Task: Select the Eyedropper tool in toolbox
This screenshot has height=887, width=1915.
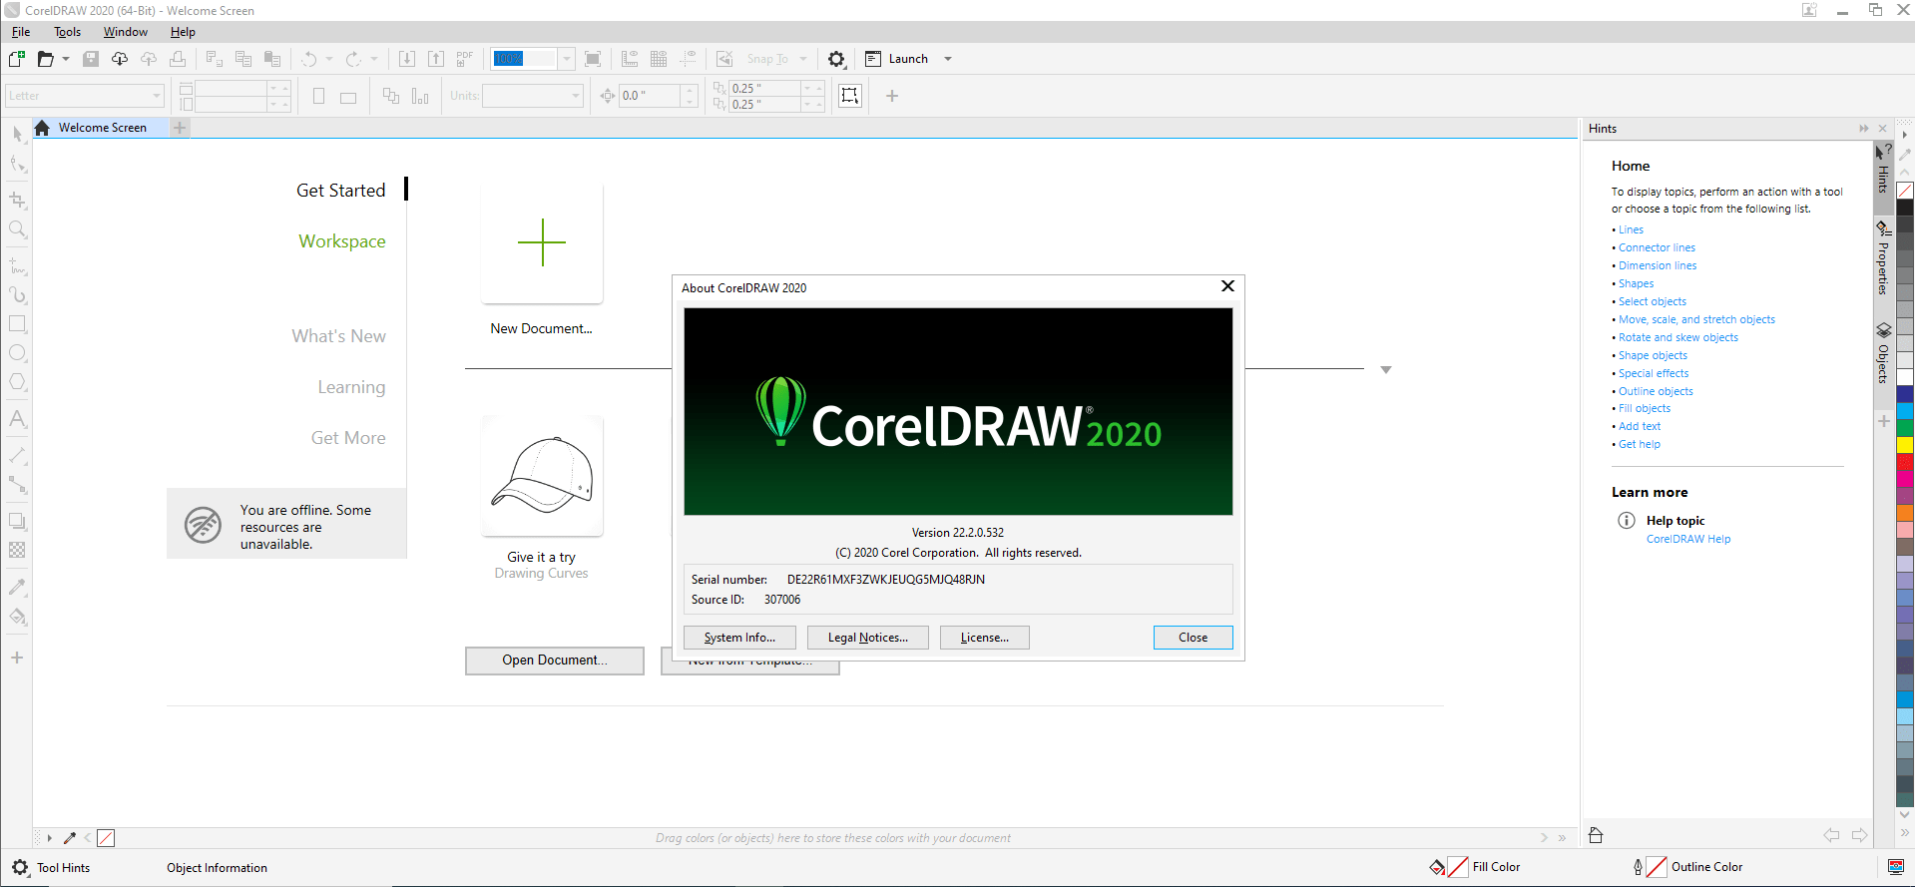Action: click(x=17, y=587)
